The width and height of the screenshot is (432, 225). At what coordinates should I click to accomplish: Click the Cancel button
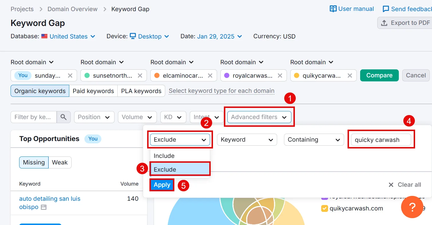[416, 75]
